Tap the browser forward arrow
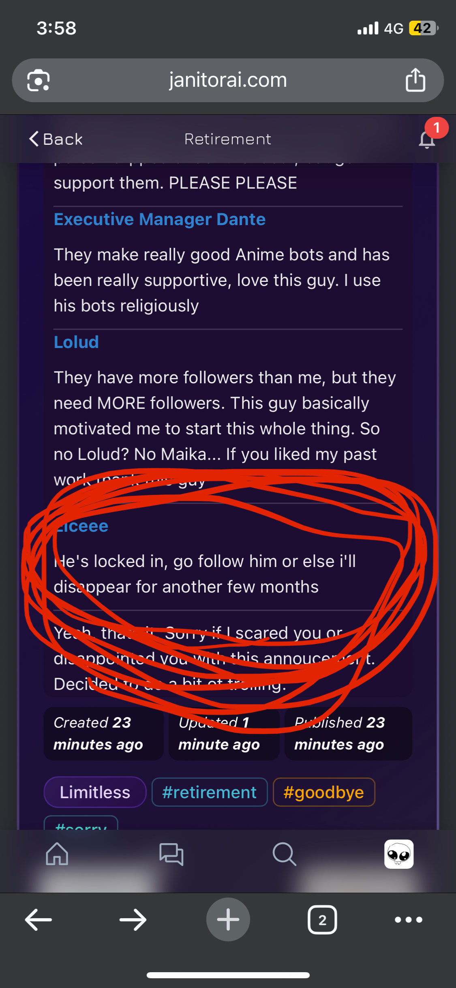 (x=133, y=919)
